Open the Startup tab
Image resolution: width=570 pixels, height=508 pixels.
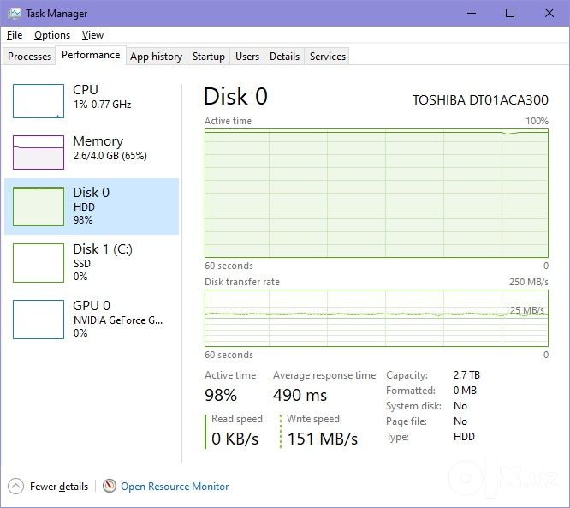tap(208, 57)
